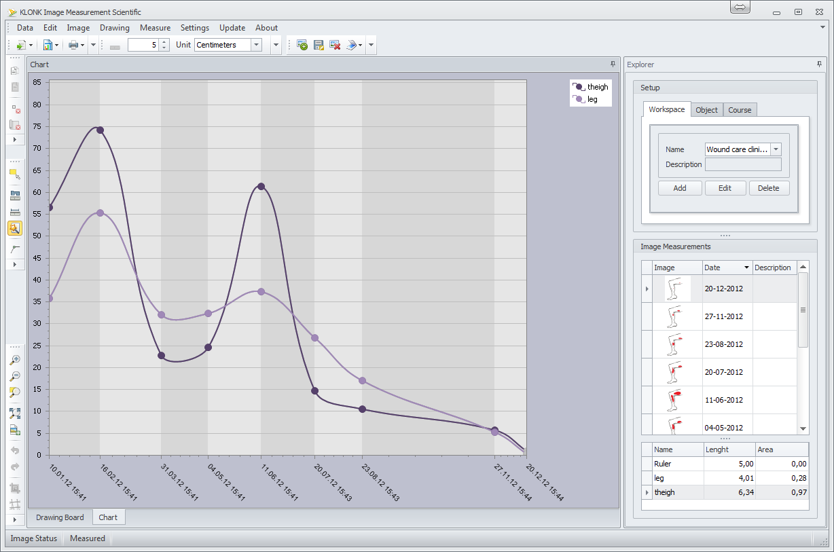Toggle the theigh series in chart legend
The height and width of the screenshot is (552, 834).
(590, 87)
